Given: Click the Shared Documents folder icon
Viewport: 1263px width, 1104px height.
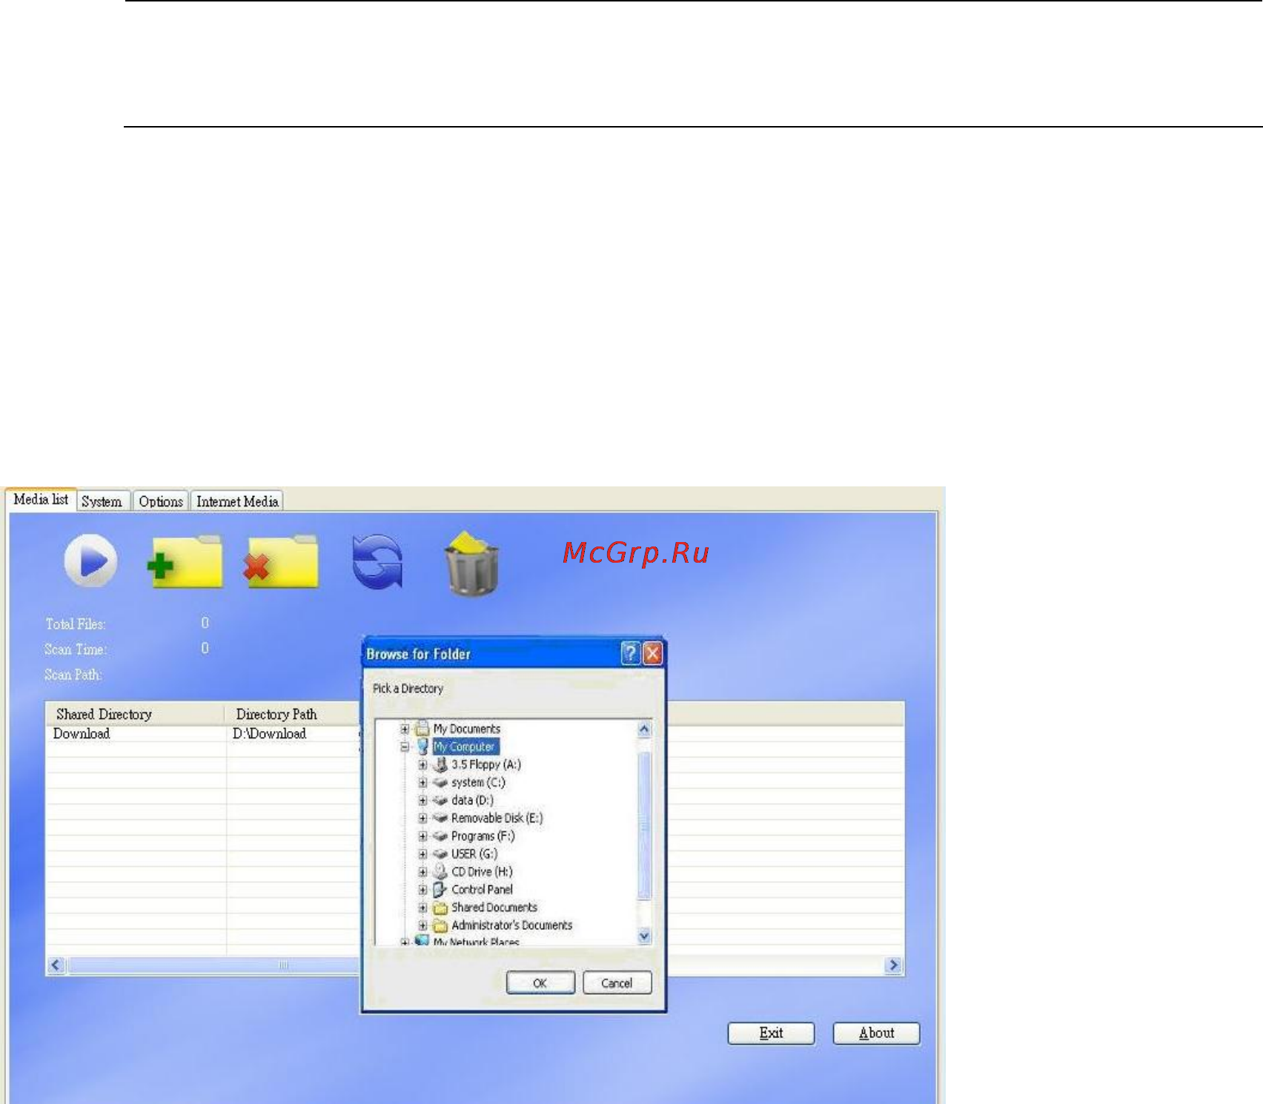Looking at the screenshot, I should pyautogui.click(x=440, y=908).
